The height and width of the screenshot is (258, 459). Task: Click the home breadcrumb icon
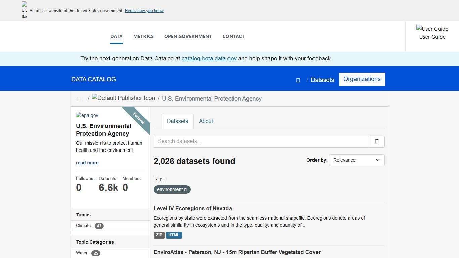(x=79, y=99)
